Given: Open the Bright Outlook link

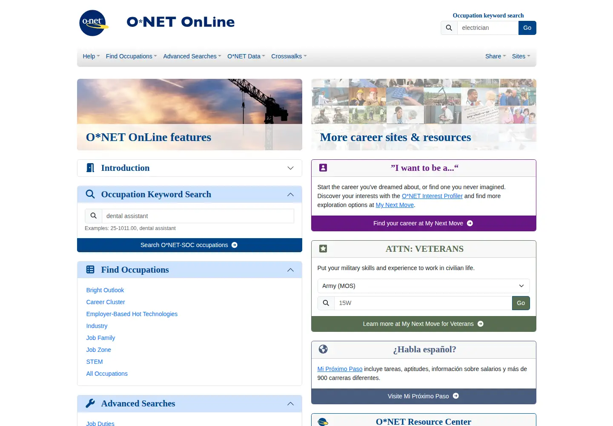Looking at the screenshot, I should [105, 290].
